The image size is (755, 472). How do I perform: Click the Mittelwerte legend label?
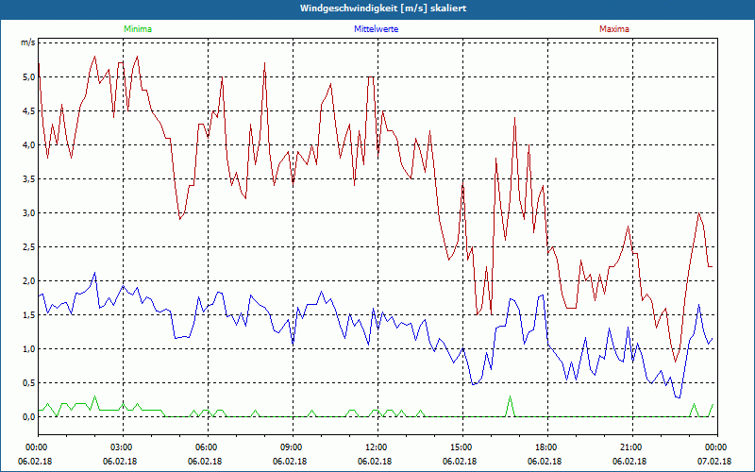pos(376,29)
